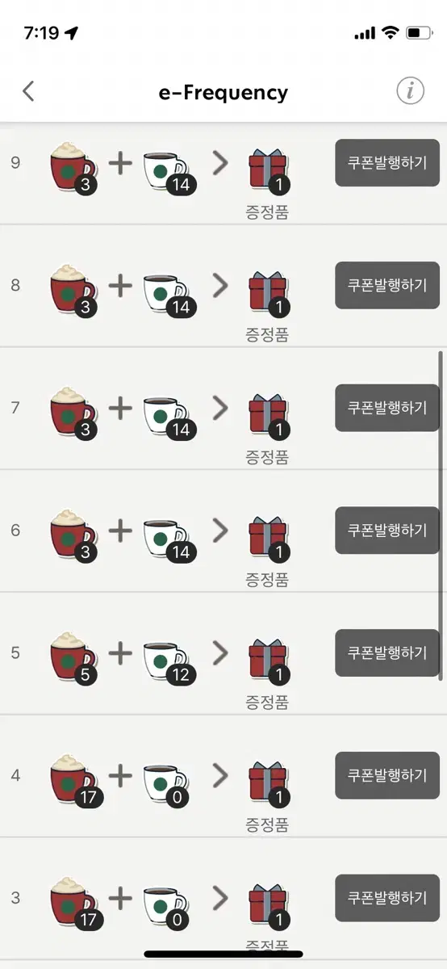Tap the red whipped-cream cup in row 5
The height and width of the screenshot is (969, 447).
(x=73, y=657)
